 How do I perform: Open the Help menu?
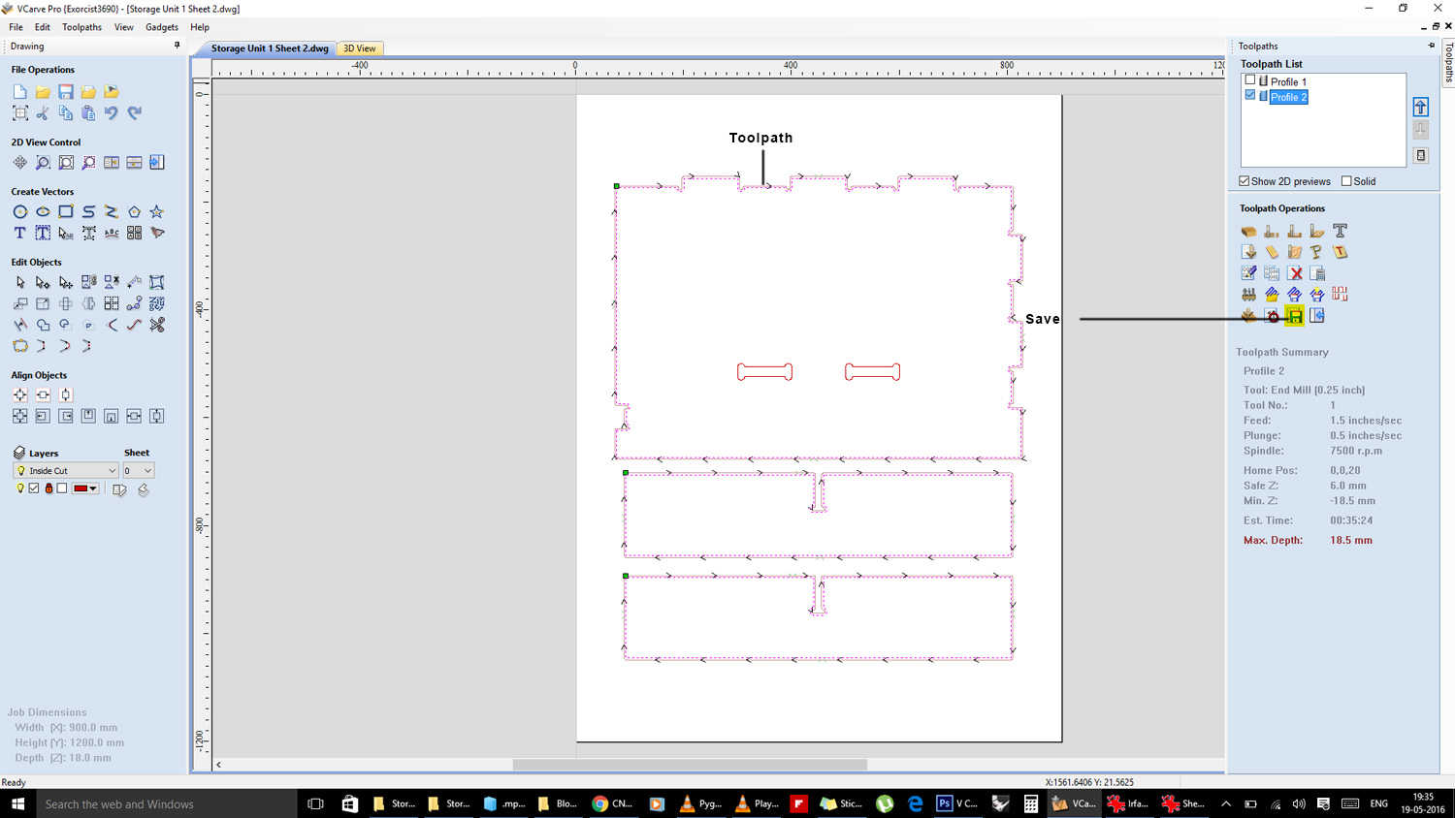(x=200, y=27)
